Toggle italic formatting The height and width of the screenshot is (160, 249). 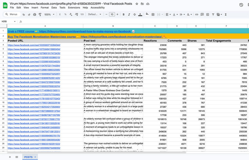[x=129, y=14]
